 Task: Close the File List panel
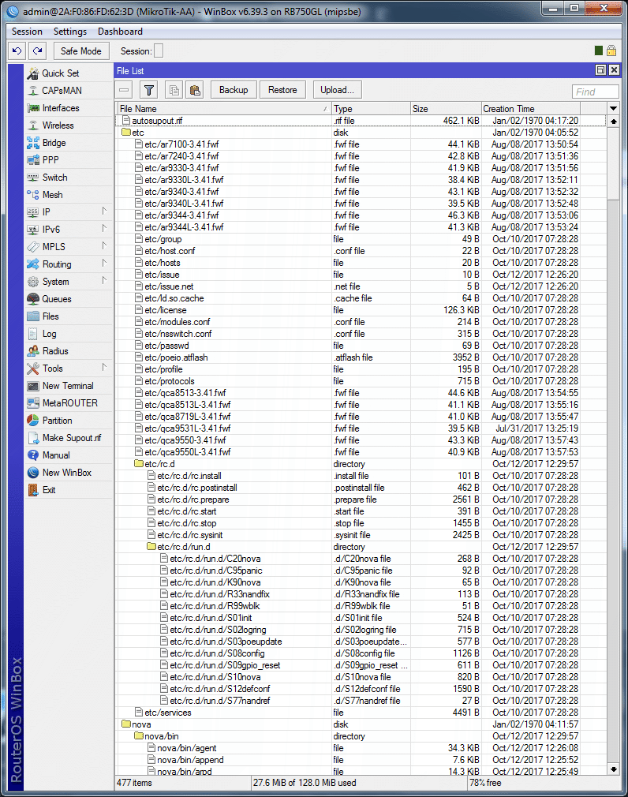(x=614, y=70)
